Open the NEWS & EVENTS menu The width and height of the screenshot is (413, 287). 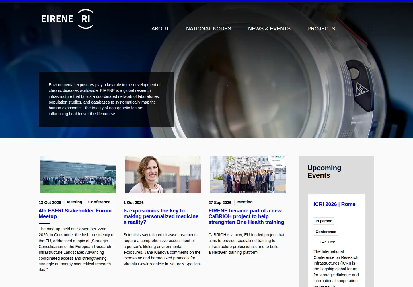pyautogui.click(x=269, y=29)
